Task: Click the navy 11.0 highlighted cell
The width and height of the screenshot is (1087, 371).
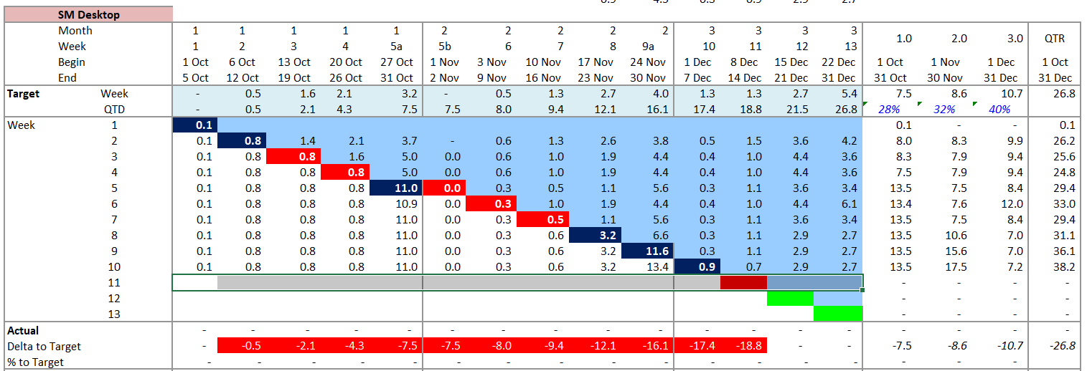Action: coord(395,188)
